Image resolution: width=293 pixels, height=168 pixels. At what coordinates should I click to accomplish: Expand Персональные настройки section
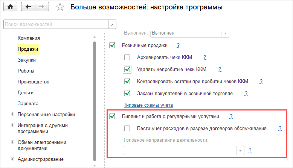[12, 115]
